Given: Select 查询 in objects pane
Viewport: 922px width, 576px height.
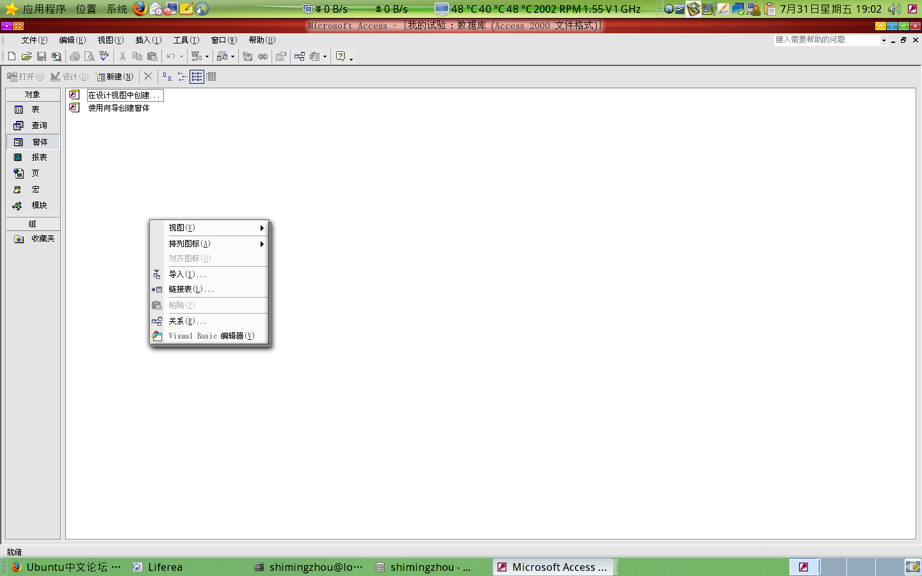Looking at the screenshot, I should (33, 125).
